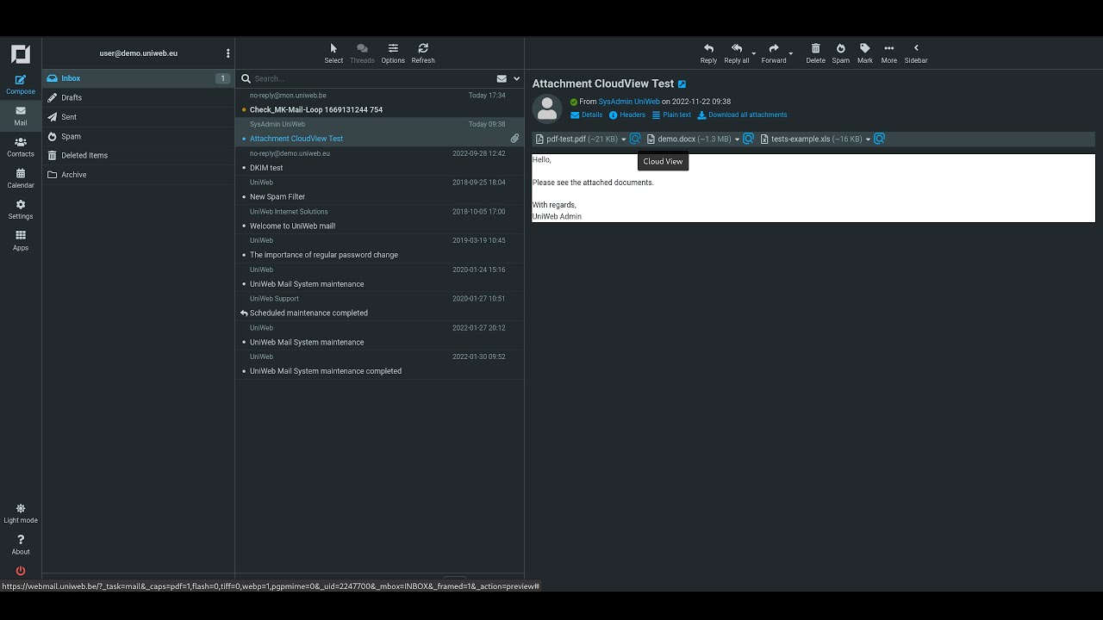Forward the message
The image size is (1103, 620).
pyautogui.click(x=774, y=53)
